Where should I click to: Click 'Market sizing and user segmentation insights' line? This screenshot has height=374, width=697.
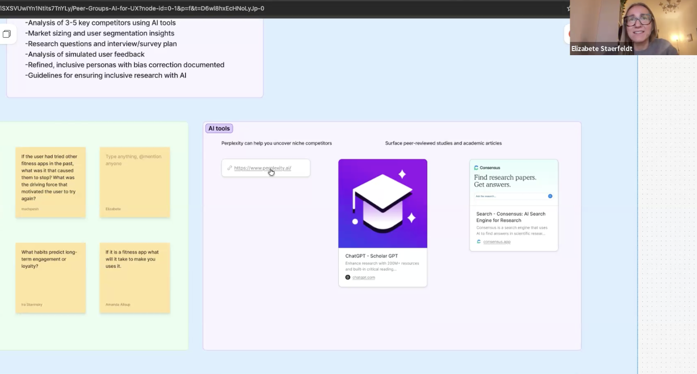coord(100,33)
